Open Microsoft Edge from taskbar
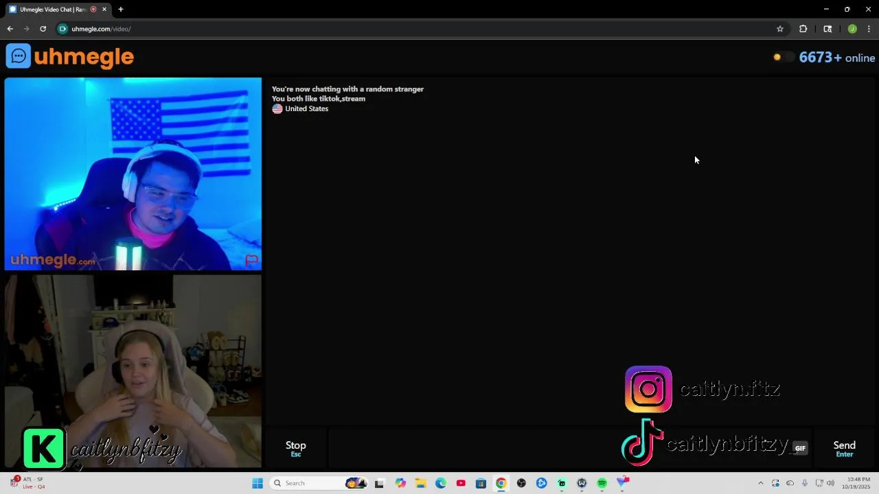The width and height of the screenshot is (879, 494). 440,483
